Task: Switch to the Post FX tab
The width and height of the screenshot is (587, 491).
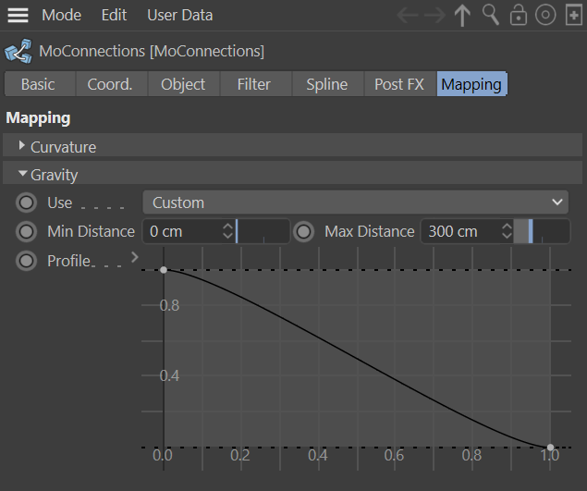Action: click(398, 84)
